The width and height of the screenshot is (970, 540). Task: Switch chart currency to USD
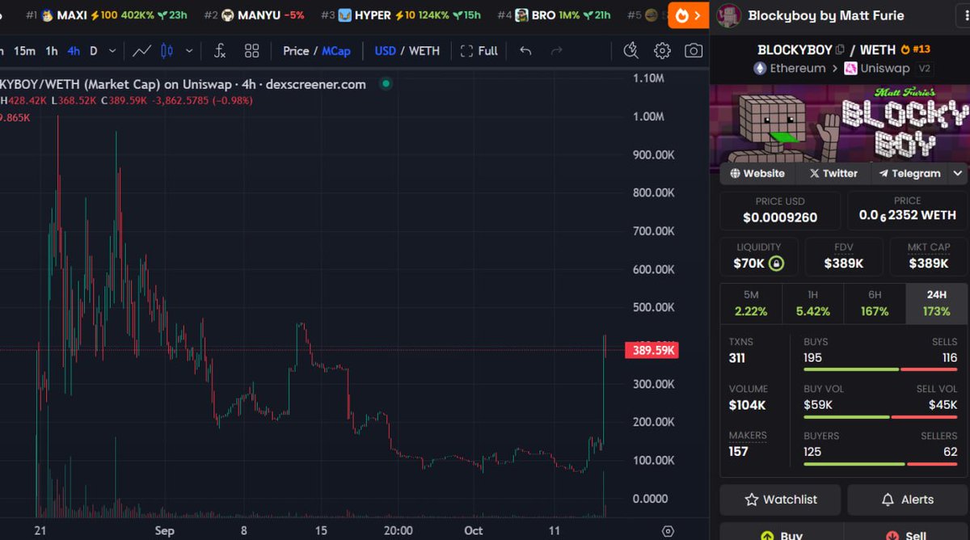(x=386, y=51)
